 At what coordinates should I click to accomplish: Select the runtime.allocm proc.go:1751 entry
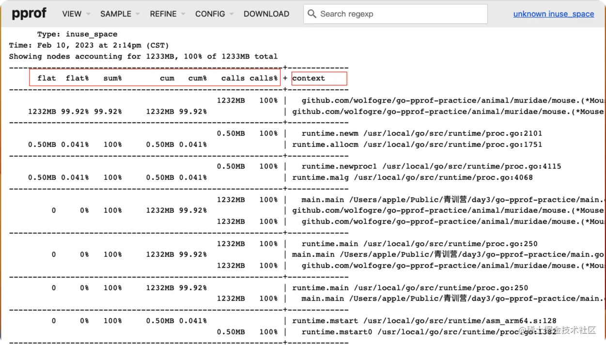(x=417, y=144)
